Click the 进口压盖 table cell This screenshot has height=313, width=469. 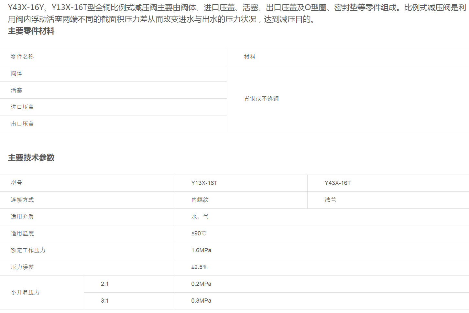(x=22, y=107)
